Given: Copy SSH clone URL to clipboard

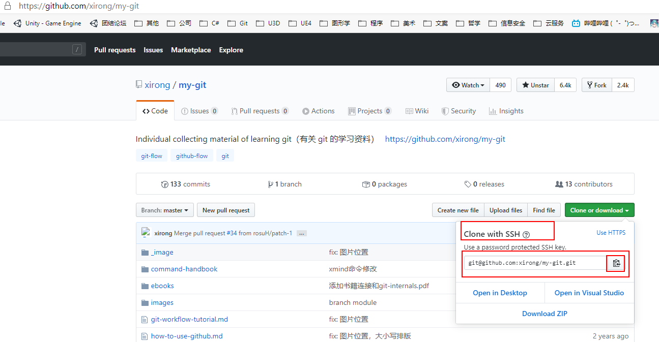Looking at the screenshot, I should pos(616,263).
